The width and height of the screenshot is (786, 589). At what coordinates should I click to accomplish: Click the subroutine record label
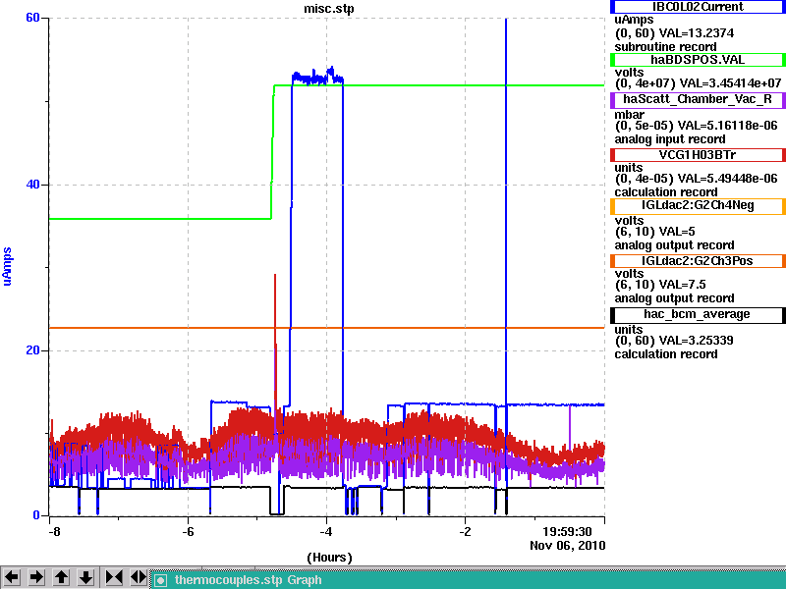tap(666, 47)
